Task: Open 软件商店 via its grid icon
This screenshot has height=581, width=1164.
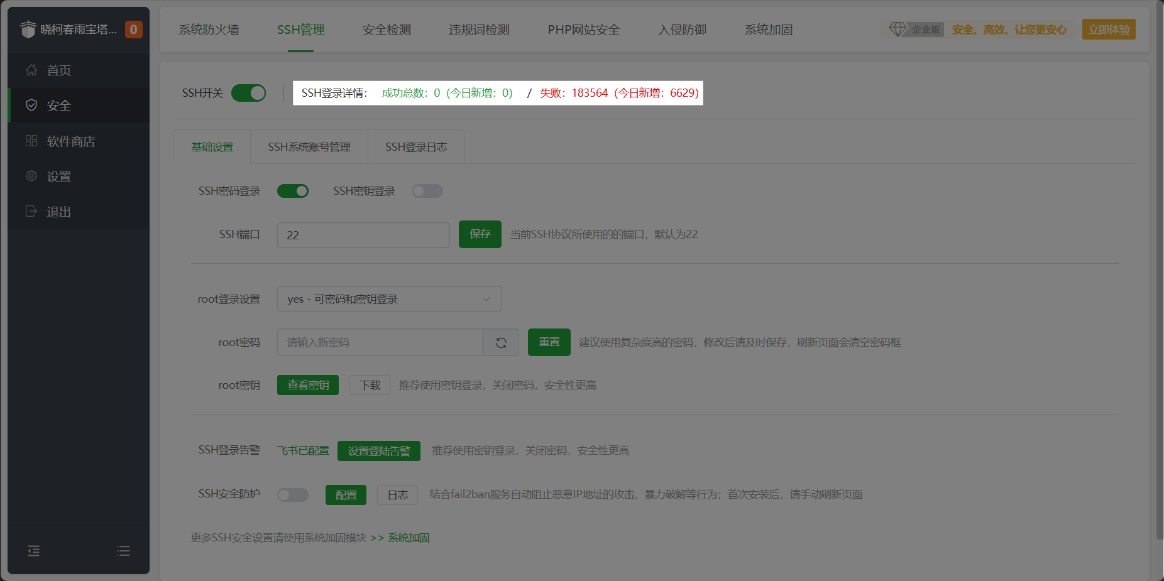Action: pos(31,141)
